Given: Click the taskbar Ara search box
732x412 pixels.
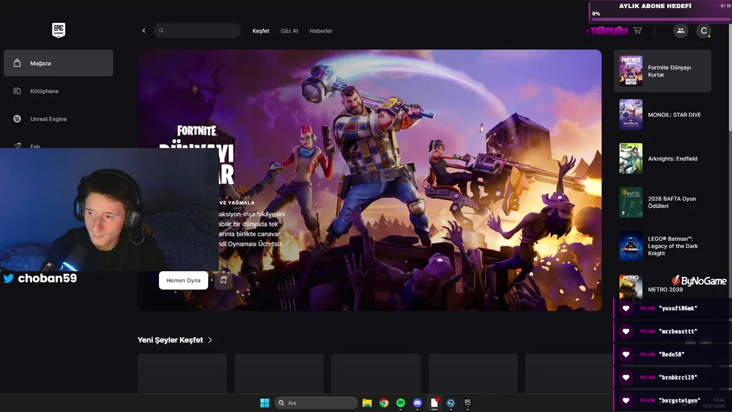Looking at the screenshot, I should pos(316,403).
